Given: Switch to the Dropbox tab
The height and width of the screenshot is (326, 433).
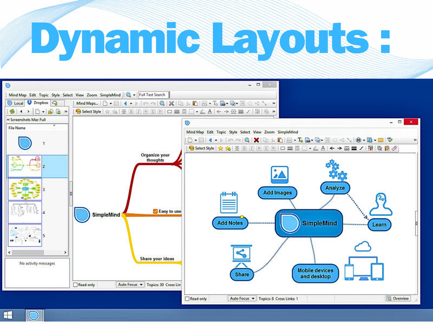Looking at the screenshot, I should pyautogui.click(x=38, y=103).
